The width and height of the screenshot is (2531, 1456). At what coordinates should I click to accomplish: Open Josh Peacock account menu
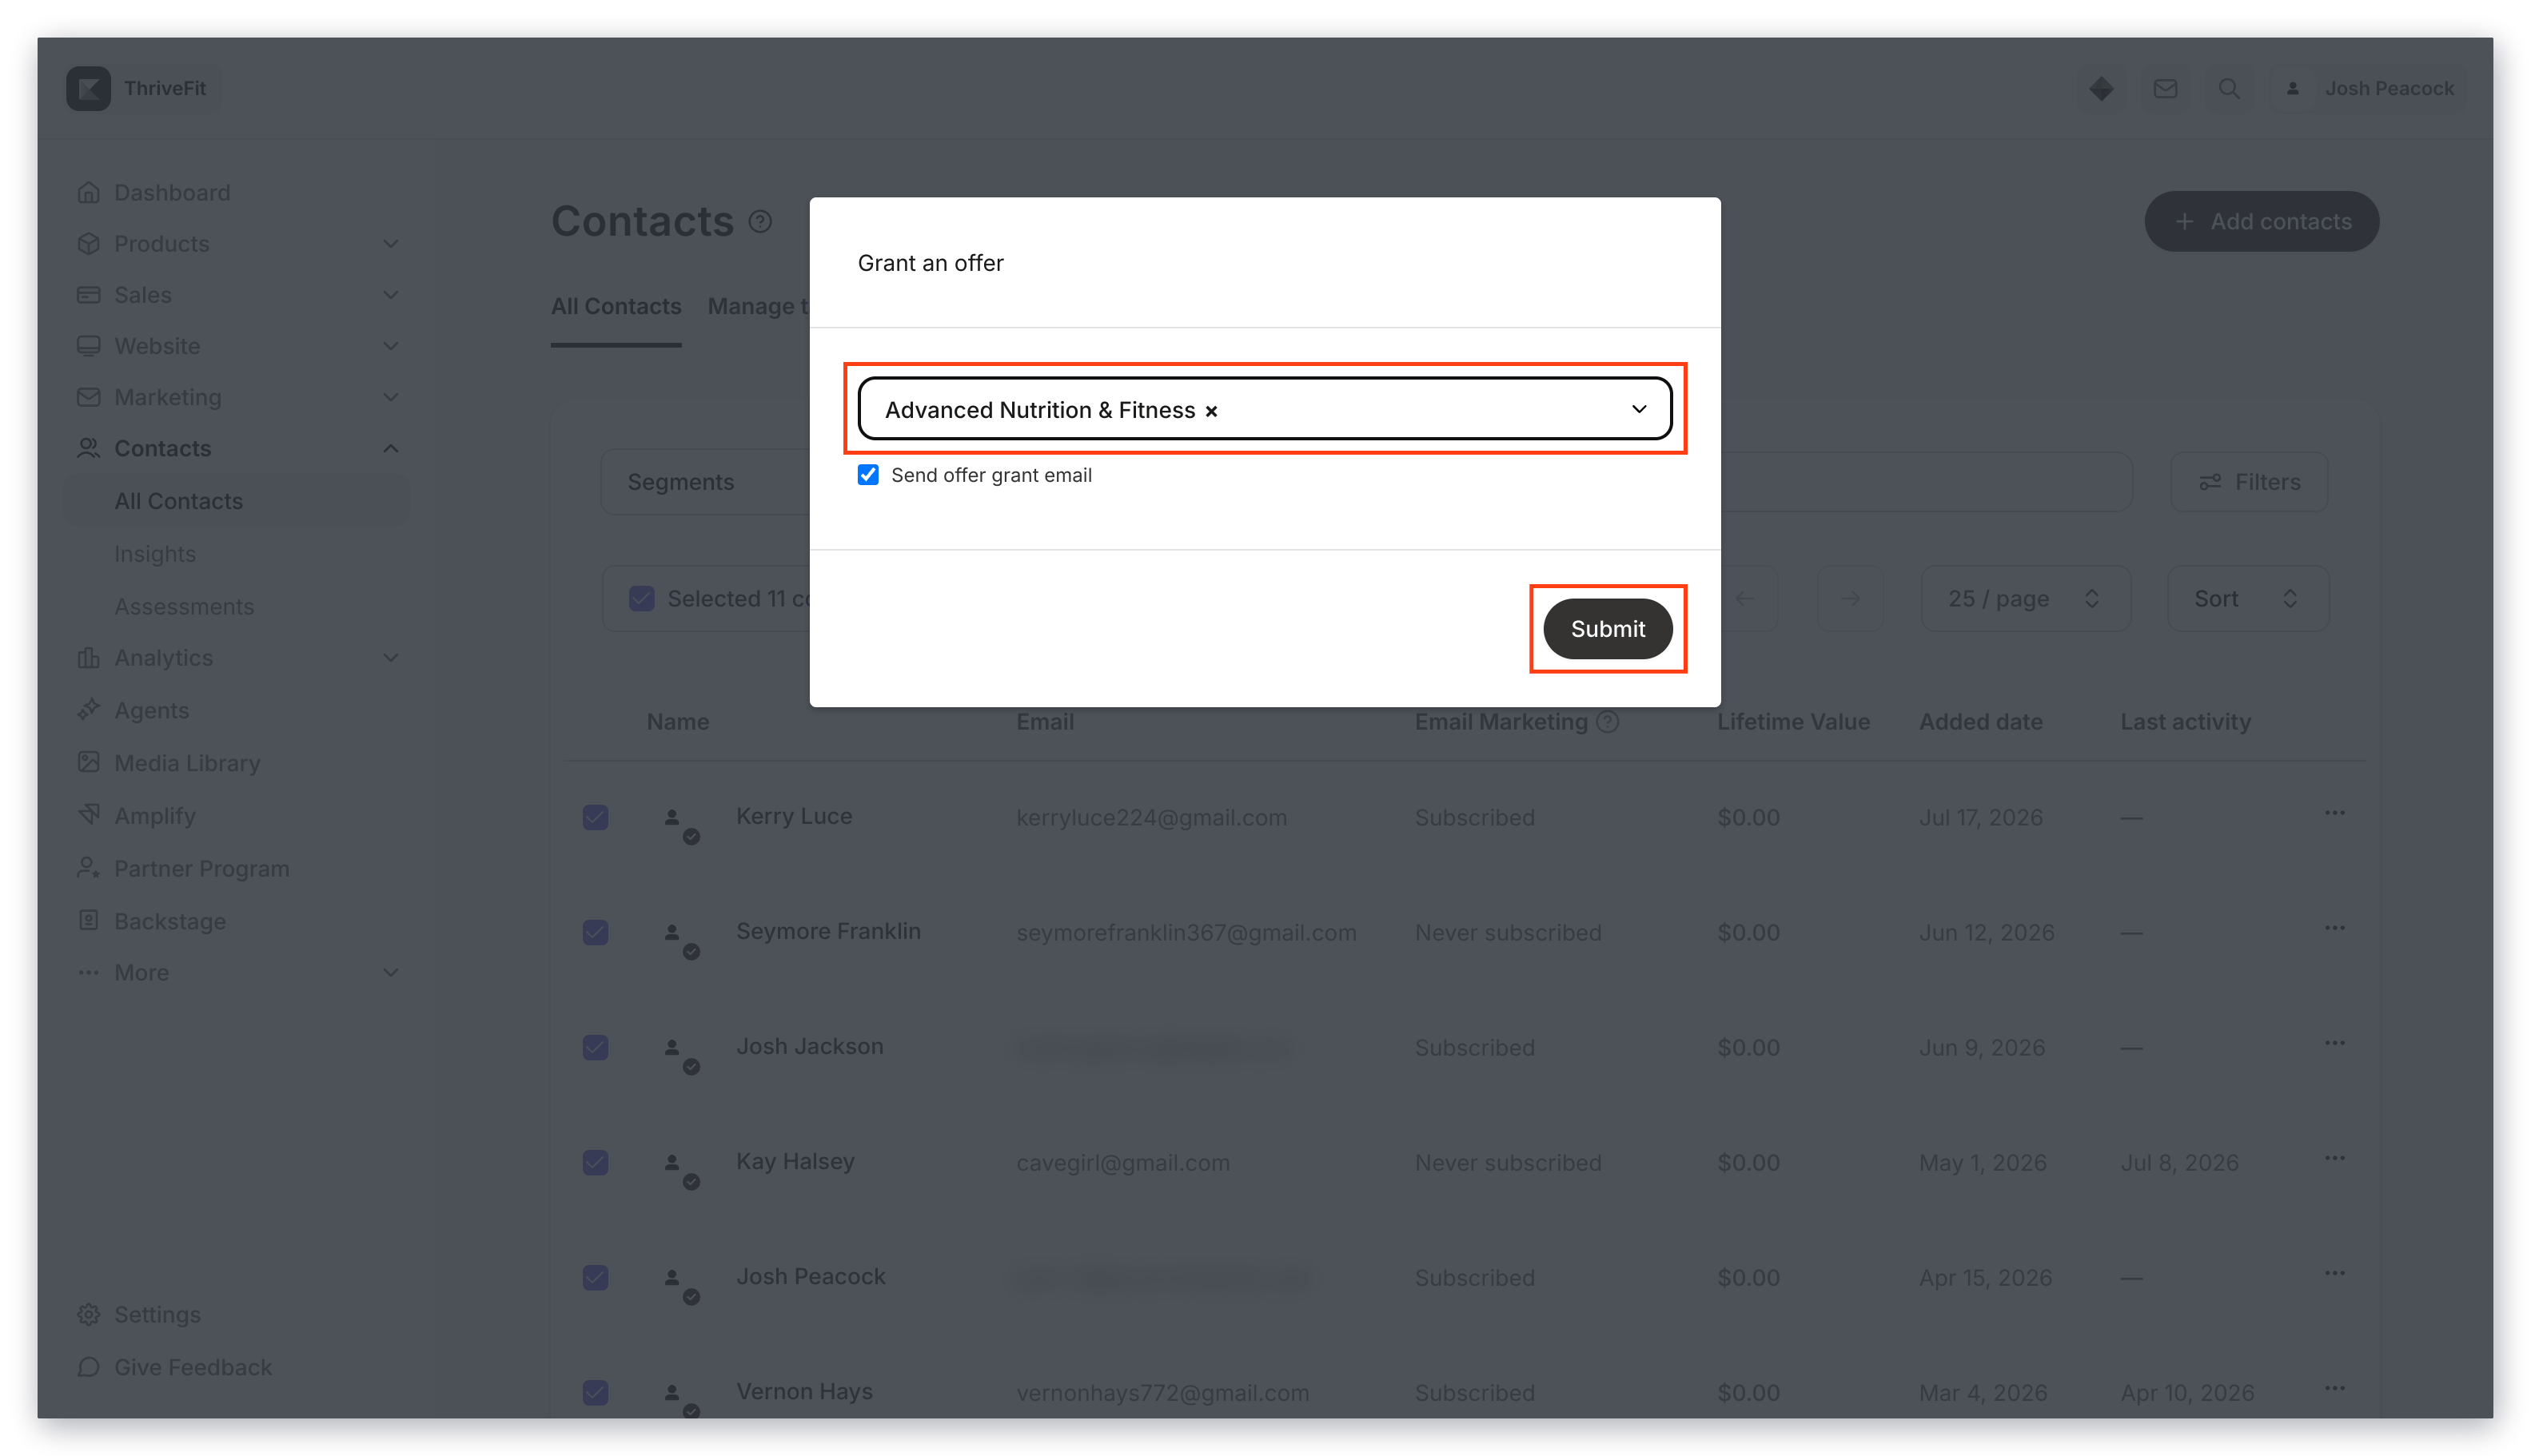[2369, 88]
